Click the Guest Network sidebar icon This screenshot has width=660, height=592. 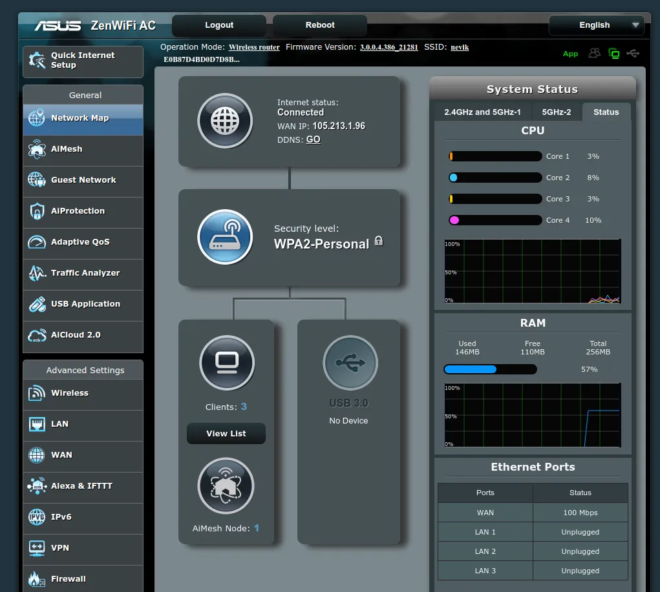click(37, 180)
